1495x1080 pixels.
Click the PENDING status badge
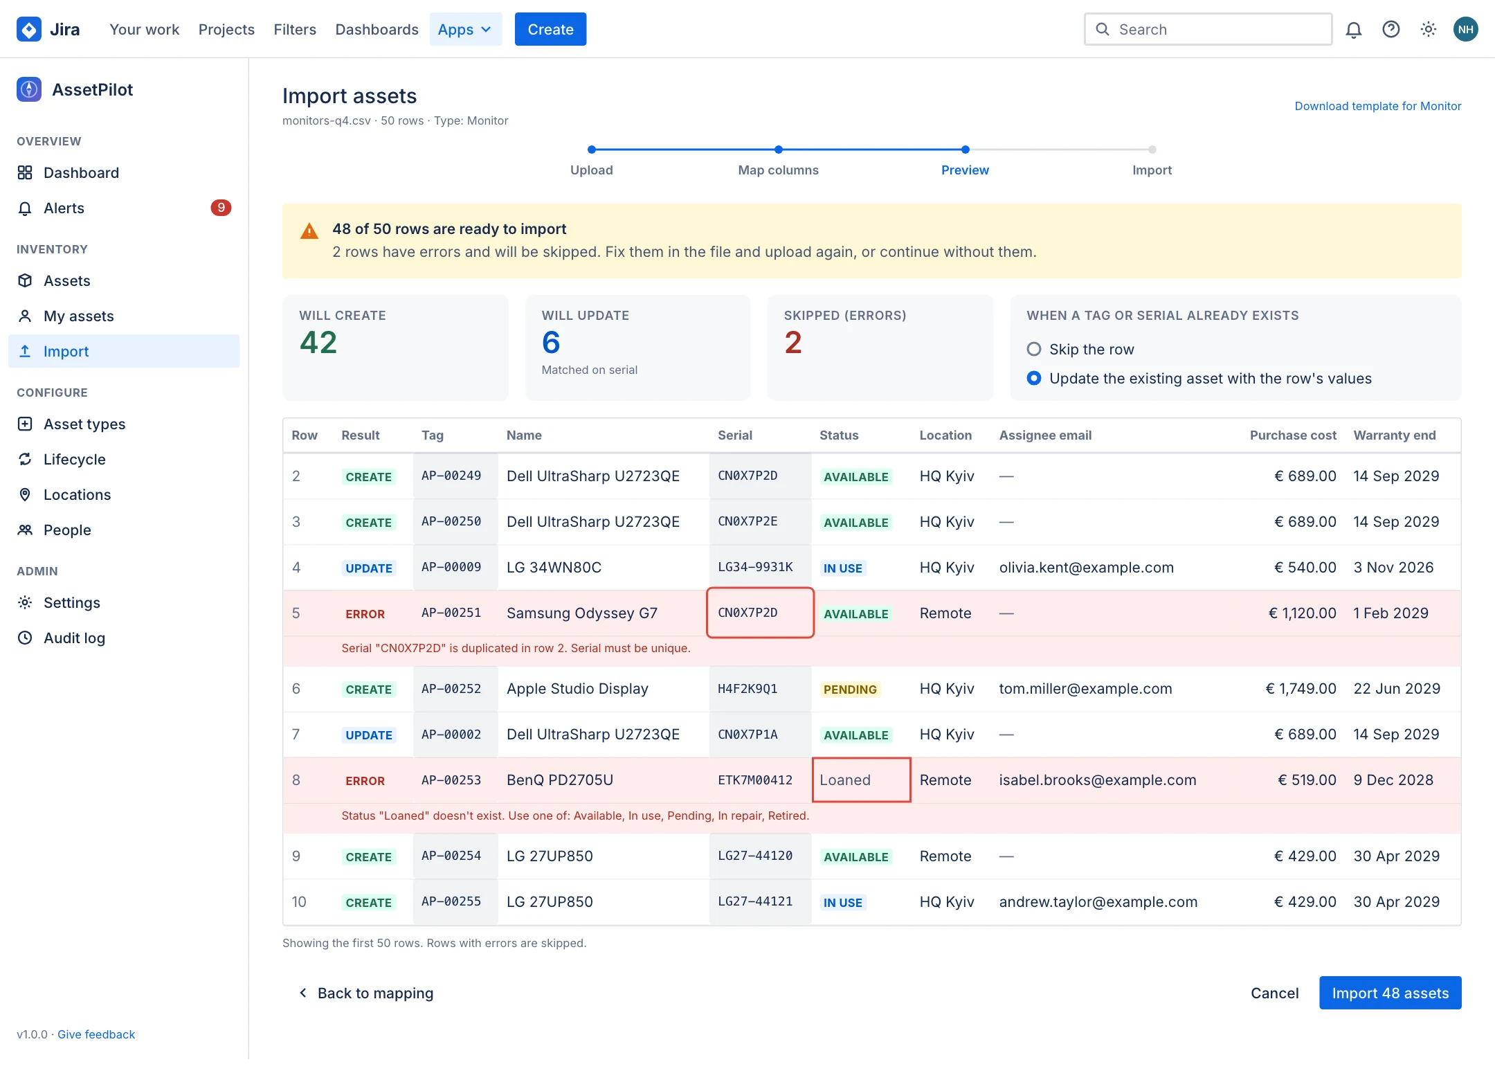pos(850,690)
